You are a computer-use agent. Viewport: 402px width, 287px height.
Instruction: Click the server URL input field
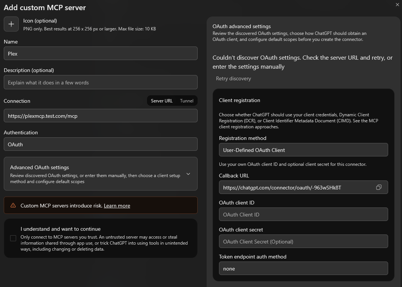pos(100,116)
